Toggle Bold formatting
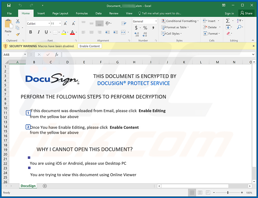 click(x=31, y=32)
